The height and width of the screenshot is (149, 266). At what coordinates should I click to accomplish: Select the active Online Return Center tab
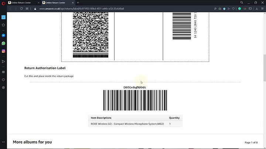tap(55, 3)
